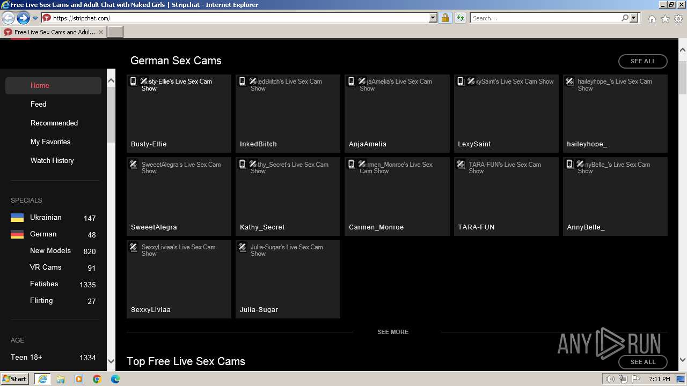Click the German flag icon
This screenshot has height=386, width=687.
pyautogui.click(x=17, y=234)
